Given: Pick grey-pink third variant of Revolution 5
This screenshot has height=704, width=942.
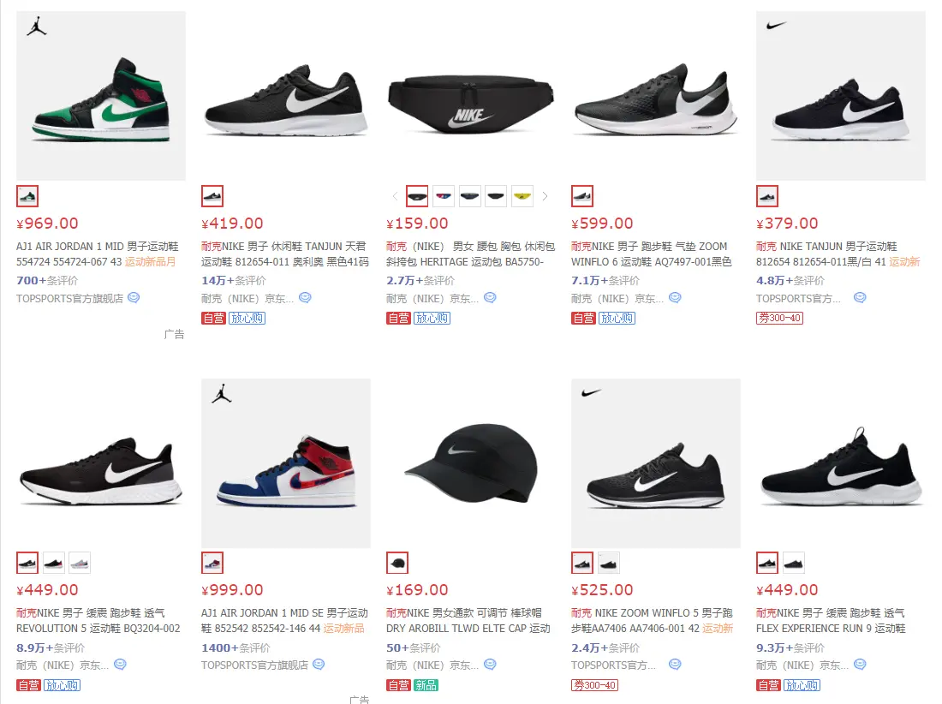Looking at the screenshot, I should click(x=80, y=563).
